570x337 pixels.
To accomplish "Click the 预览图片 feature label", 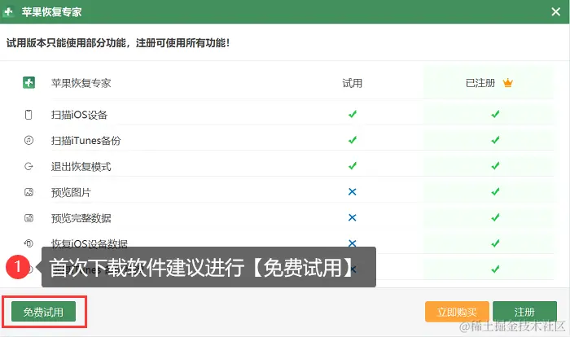I will [x=71, y=192].
